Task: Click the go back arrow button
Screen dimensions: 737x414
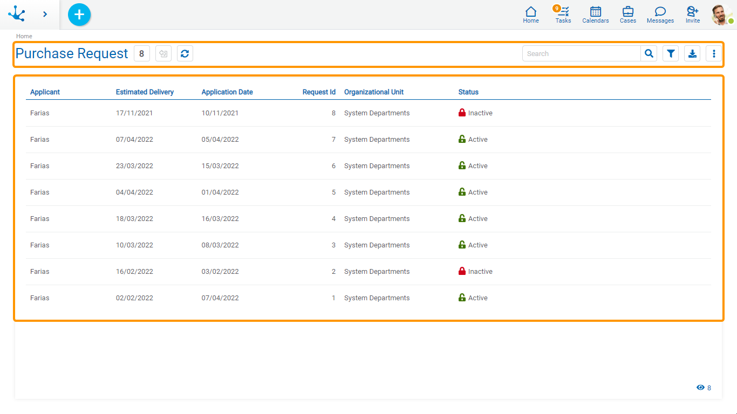Action: pos(163,53)
